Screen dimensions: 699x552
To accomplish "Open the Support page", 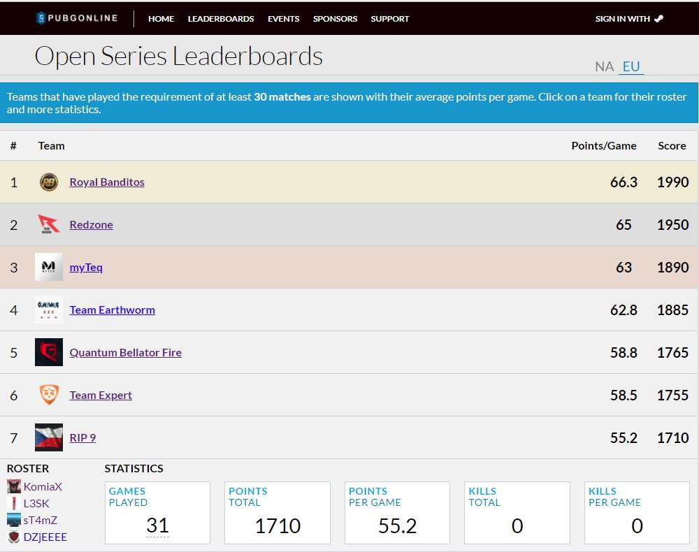I will pyautogui.click(x=389, y=19).
